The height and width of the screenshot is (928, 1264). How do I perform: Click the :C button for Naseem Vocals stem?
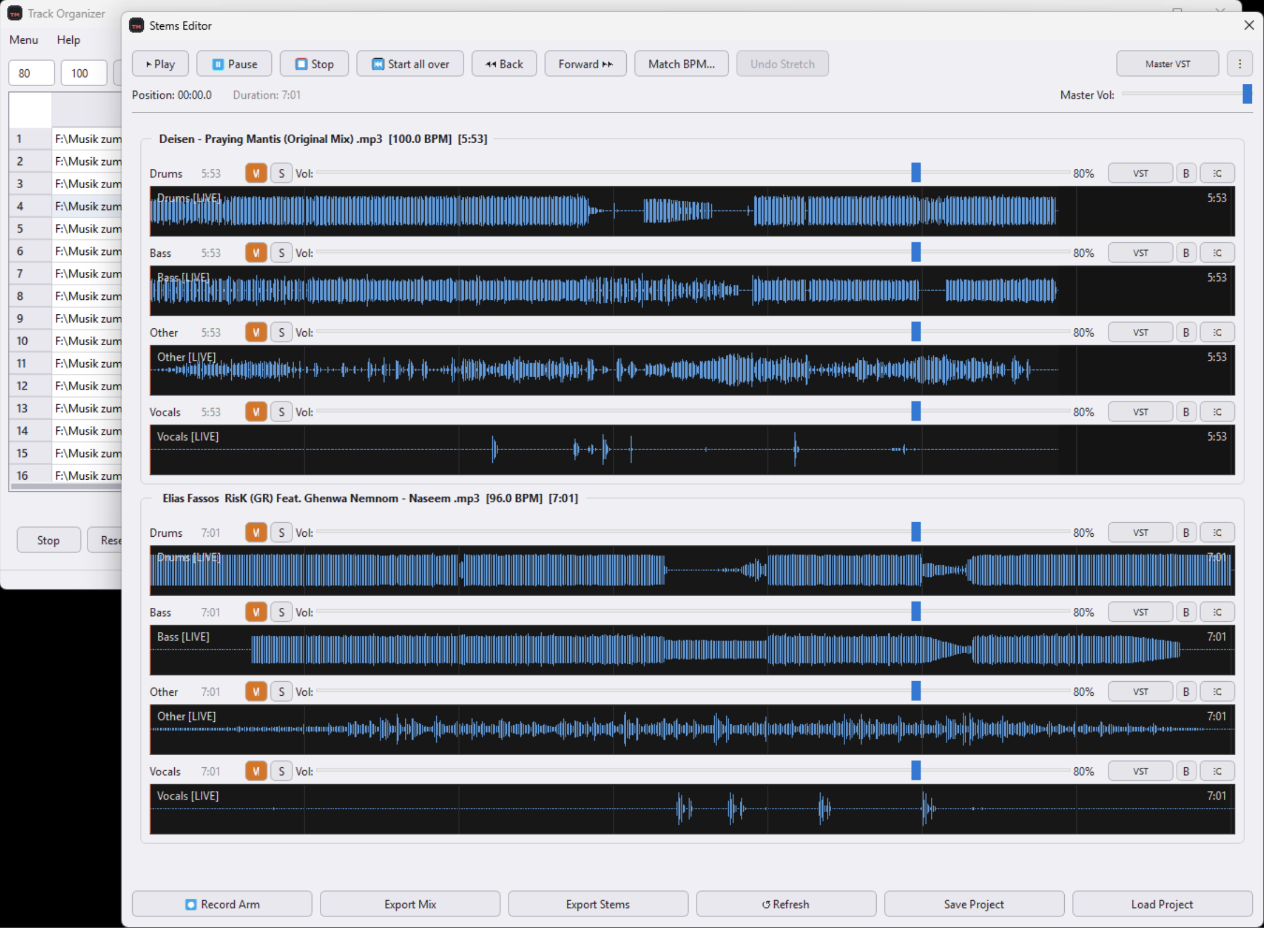pos(1217,771)
